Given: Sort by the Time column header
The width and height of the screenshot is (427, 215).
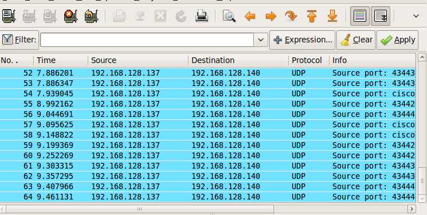Looking at the screenshot, I should [x=61, y=60].
